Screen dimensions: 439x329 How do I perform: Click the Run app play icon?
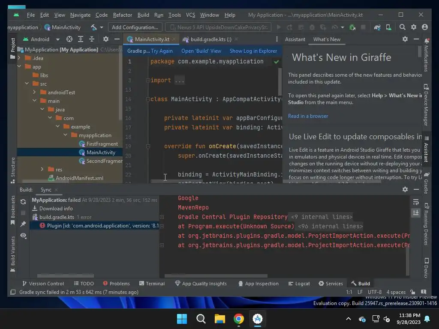(279, 27)
